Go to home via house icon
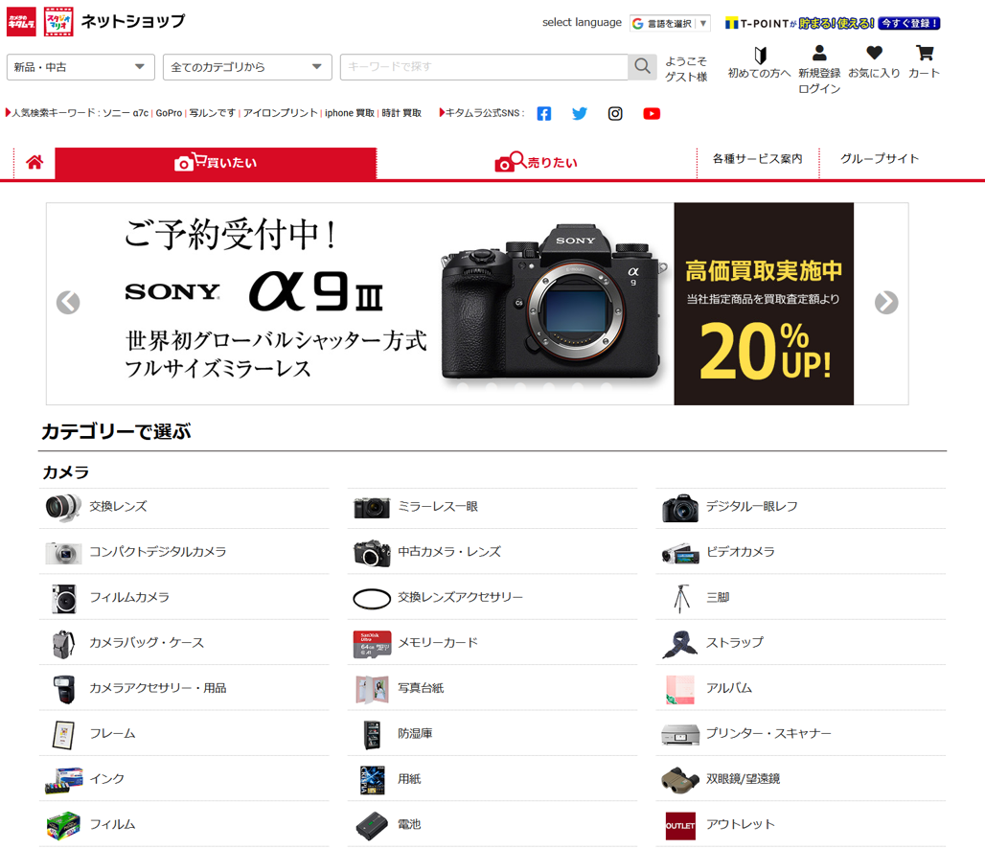The width and height of the screenshot is (985, 849). click(34, 163)
